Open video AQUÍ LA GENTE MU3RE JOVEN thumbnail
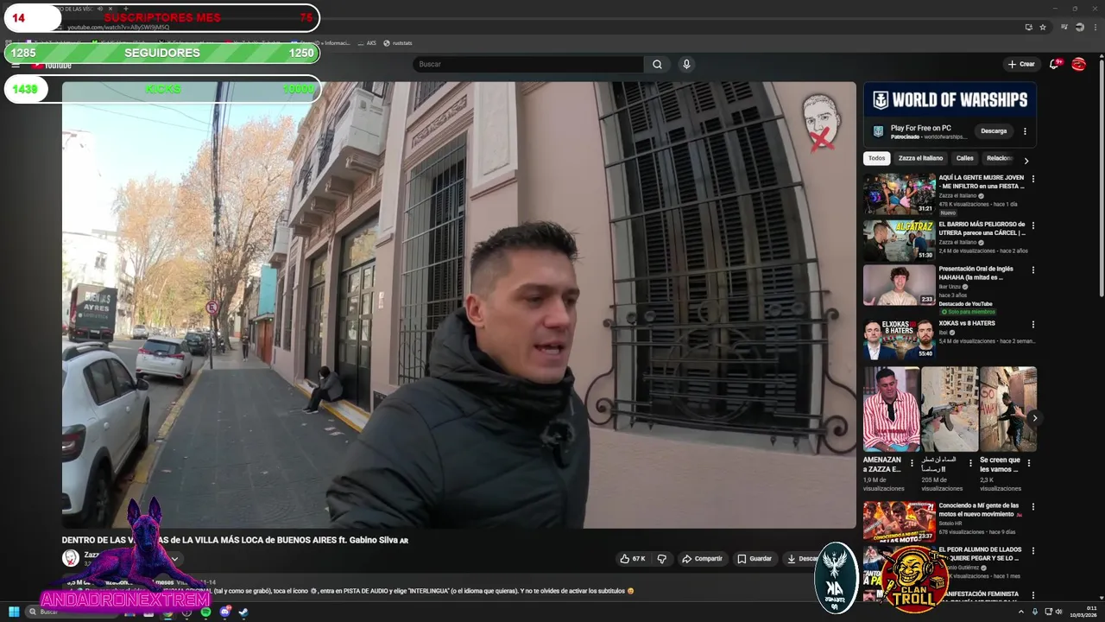 [x=900, y=194]
